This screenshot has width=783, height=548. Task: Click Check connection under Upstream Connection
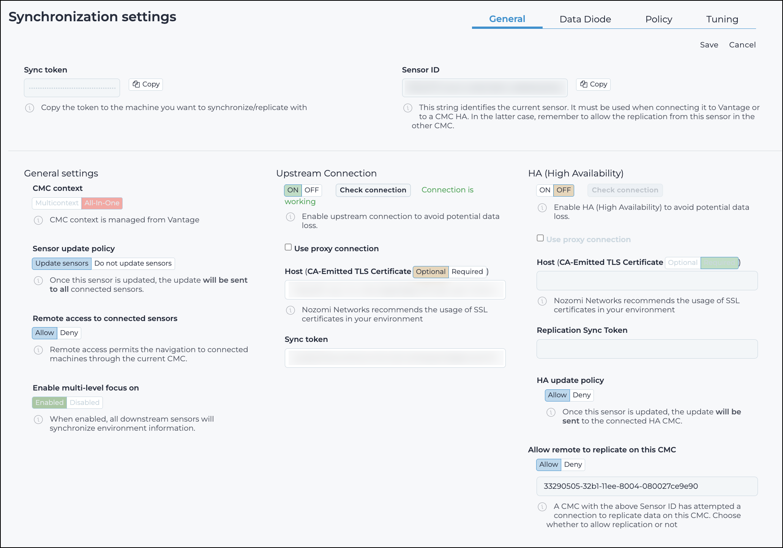pyautogui.click(x=373, y=190)
